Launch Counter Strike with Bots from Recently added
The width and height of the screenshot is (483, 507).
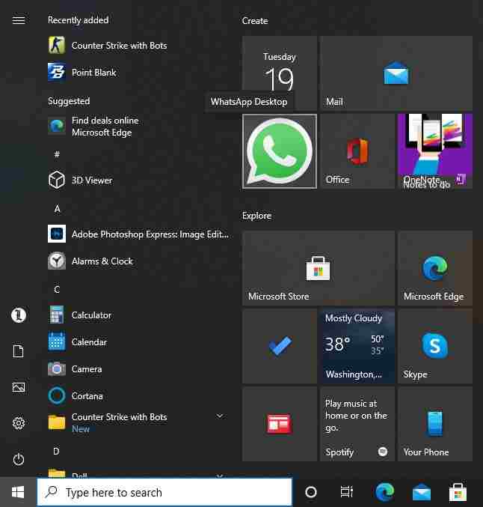pos(138,45)
